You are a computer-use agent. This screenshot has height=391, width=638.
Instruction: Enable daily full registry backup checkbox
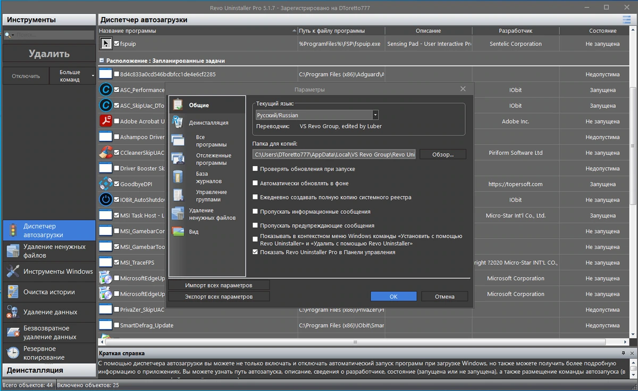(x=256, y=197)
